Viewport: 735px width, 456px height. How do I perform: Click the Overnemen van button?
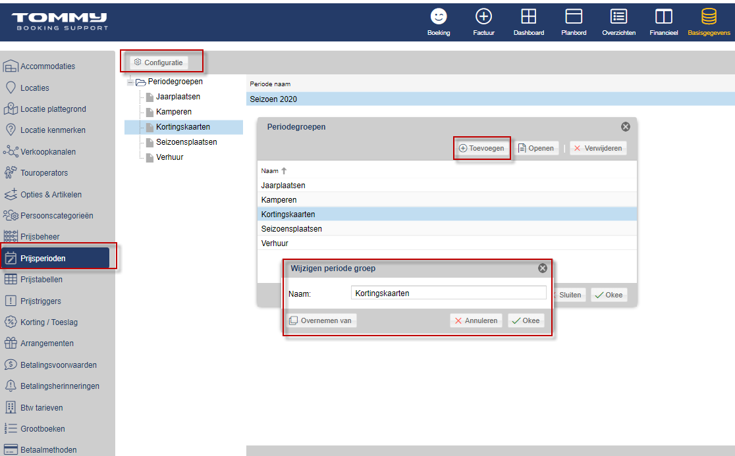click(x=321, y=320)
